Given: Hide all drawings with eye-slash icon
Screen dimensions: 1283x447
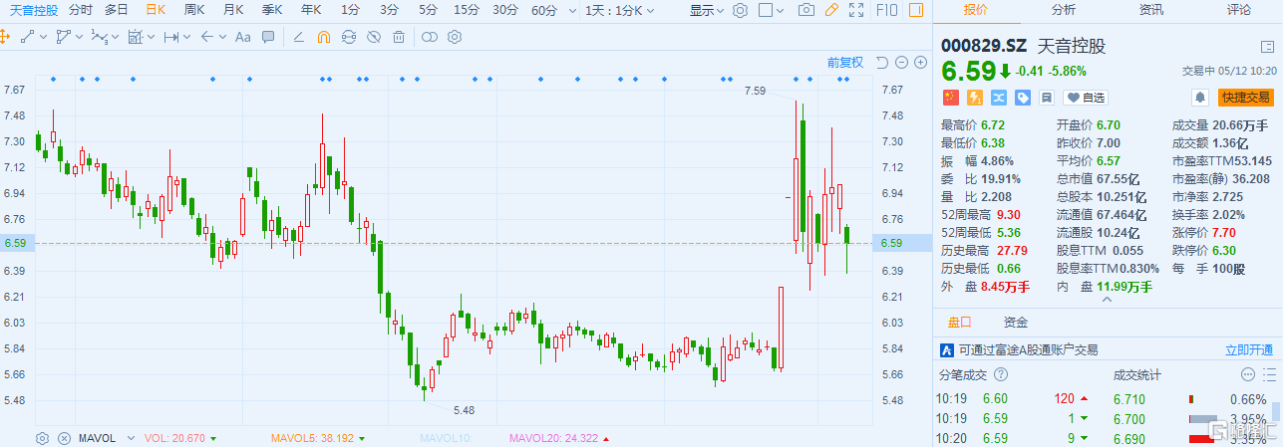Looking at the screenshot, I should (x=374, y=37).
